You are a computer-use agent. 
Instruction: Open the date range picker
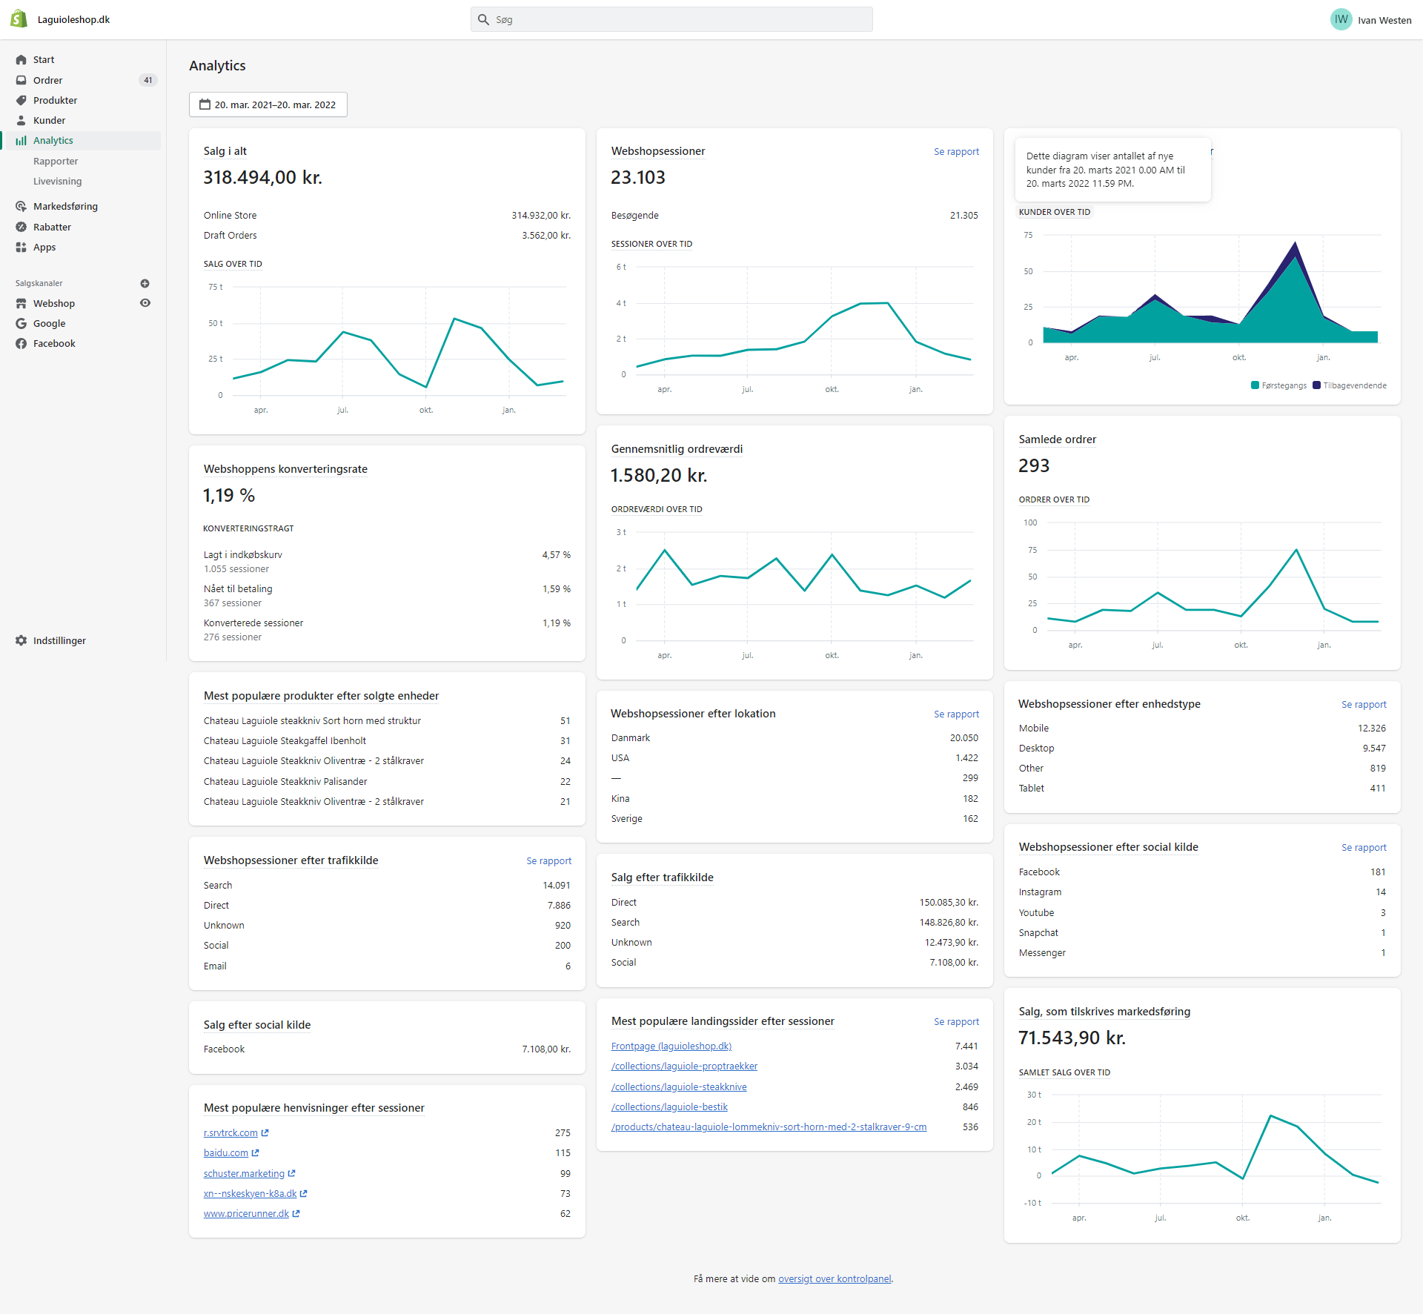(x=268, y=104)
